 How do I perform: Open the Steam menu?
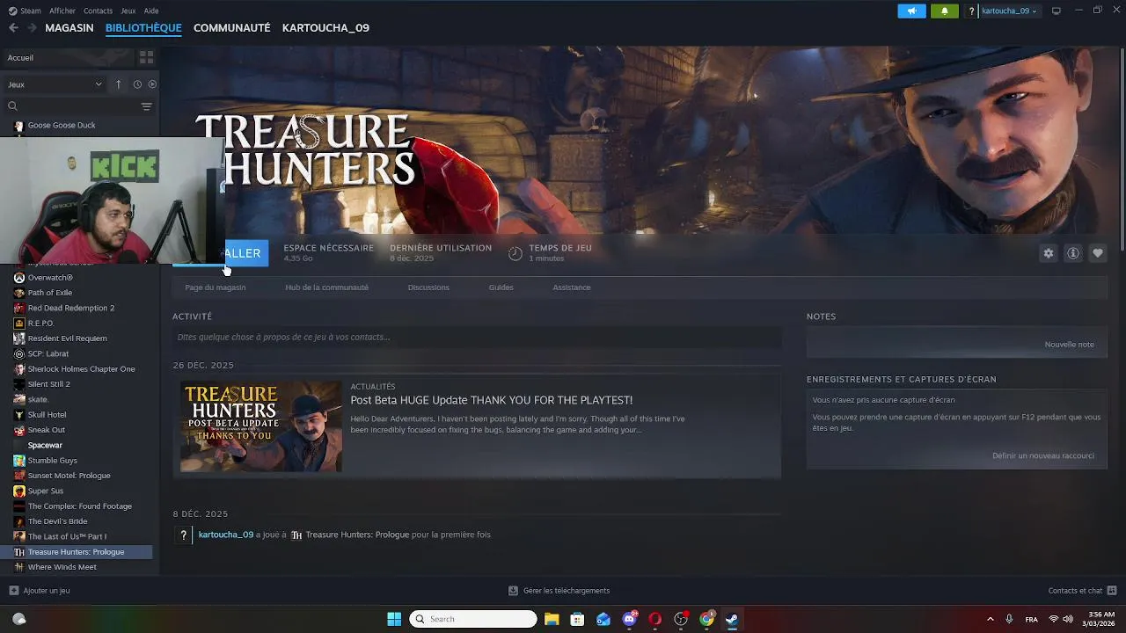click(25, 11)
